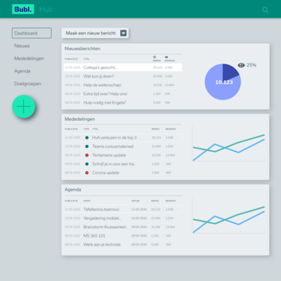The height and width of the screenshot is (281, 281).
Task: Open Mededelingen in the sidebar
Action: tap(29, 58)
